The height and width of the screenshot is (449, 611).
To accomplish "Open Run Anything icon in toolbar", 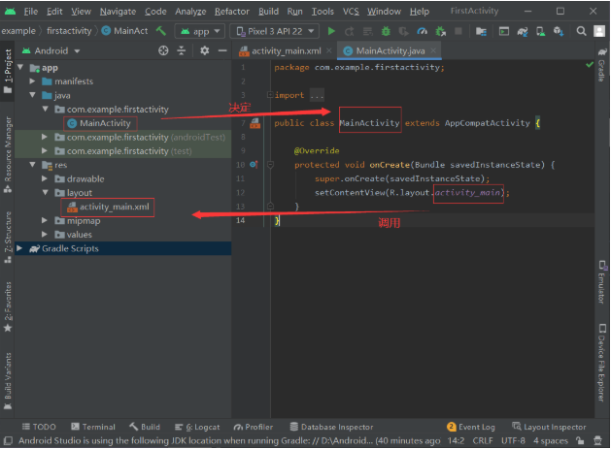I will point(504,31).
